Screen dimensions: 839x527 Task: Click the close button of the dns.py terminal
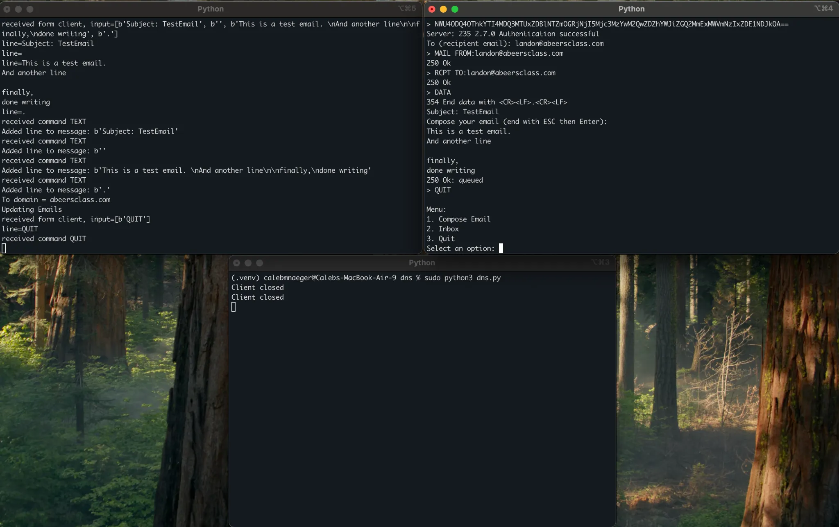point(236,263)
